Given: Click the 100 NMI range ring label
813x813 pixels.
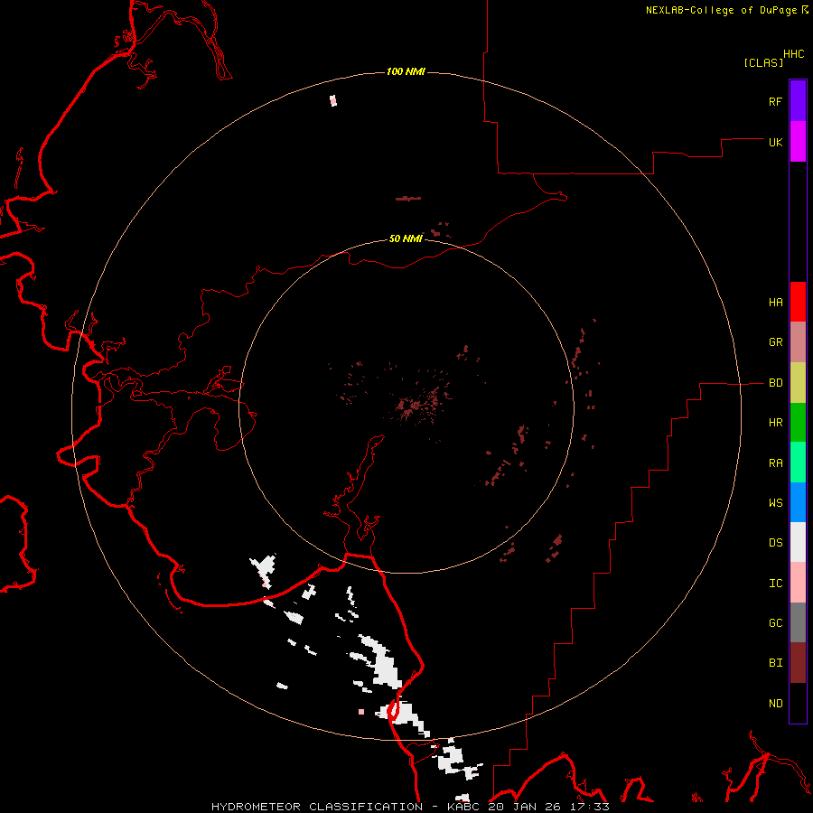Looking at the screenshot, I should pos(406,71).
